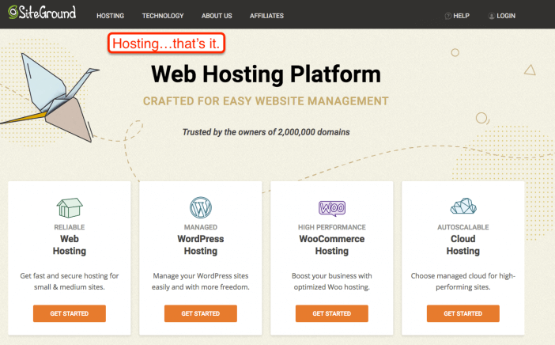Select the Cloud Hosting card title
The width and height of the screenshot is (555, 345).
pyautogui.click(x=463, y=245)
